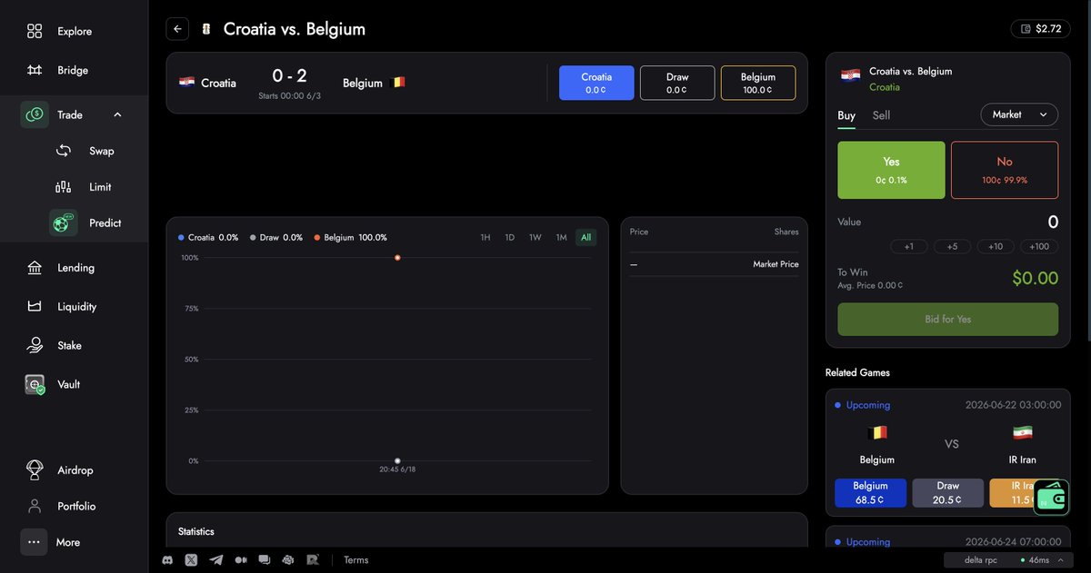The height and width of the screenshot is (573, 1091).
Task: Click the 0% chart data point
Action: click(397, 461)
